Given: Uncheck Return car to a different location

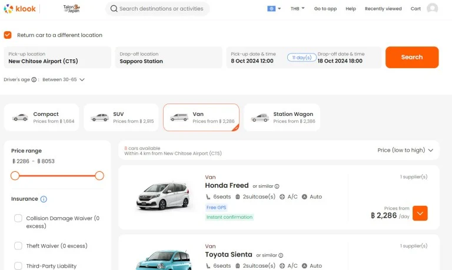Looking at the screenshot, I should (8, 35).
